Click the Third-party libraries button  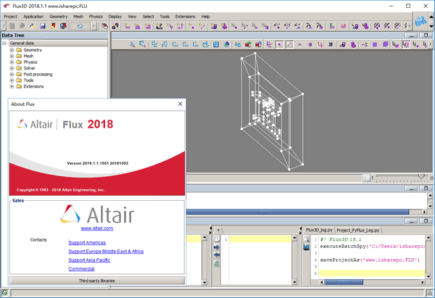coord(96,280)
